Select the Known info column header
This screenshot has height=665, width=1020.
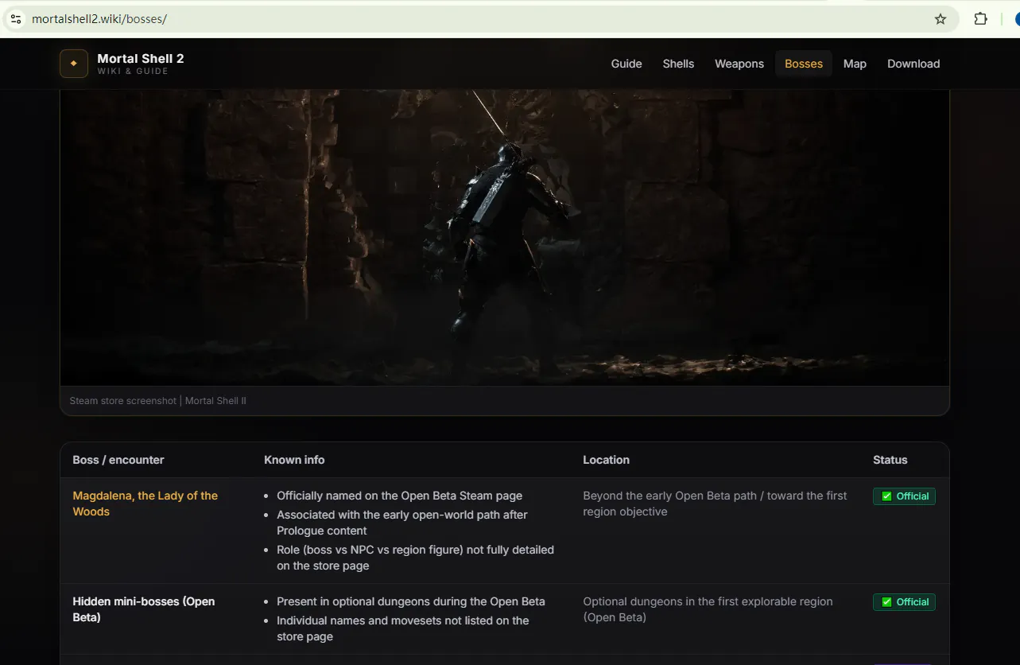coord(294,460)
